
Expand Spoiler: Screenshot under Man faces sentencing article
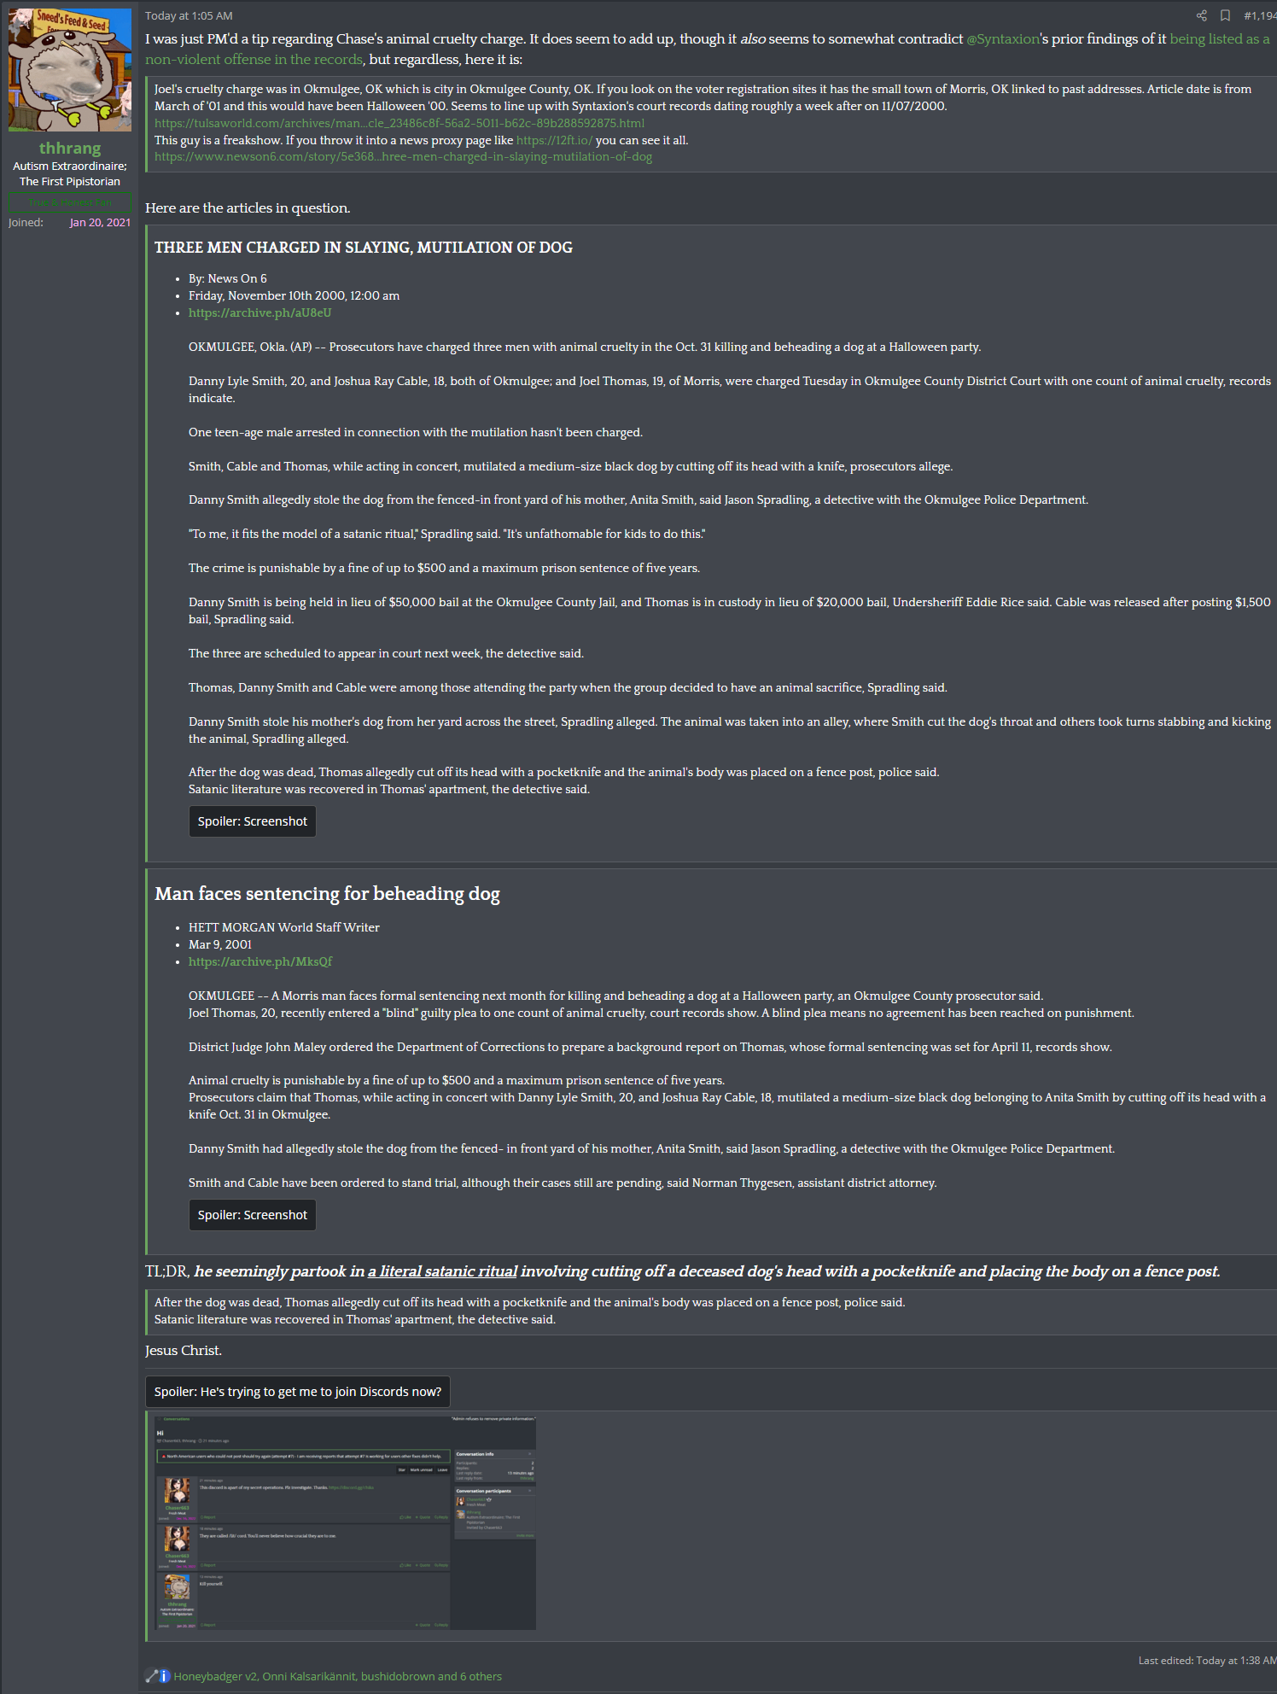coord(253,1215)
